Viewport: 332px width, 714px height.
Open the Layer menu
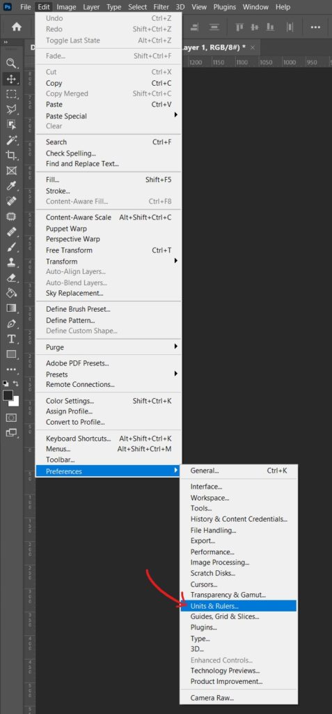(x=91, y=7)
